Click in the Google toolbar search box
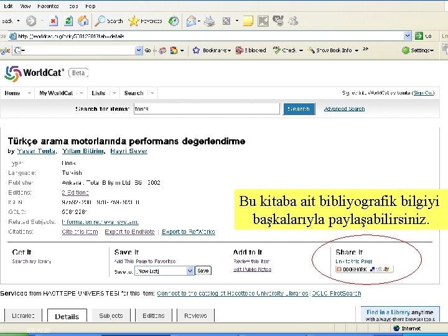 pos(78,50)
